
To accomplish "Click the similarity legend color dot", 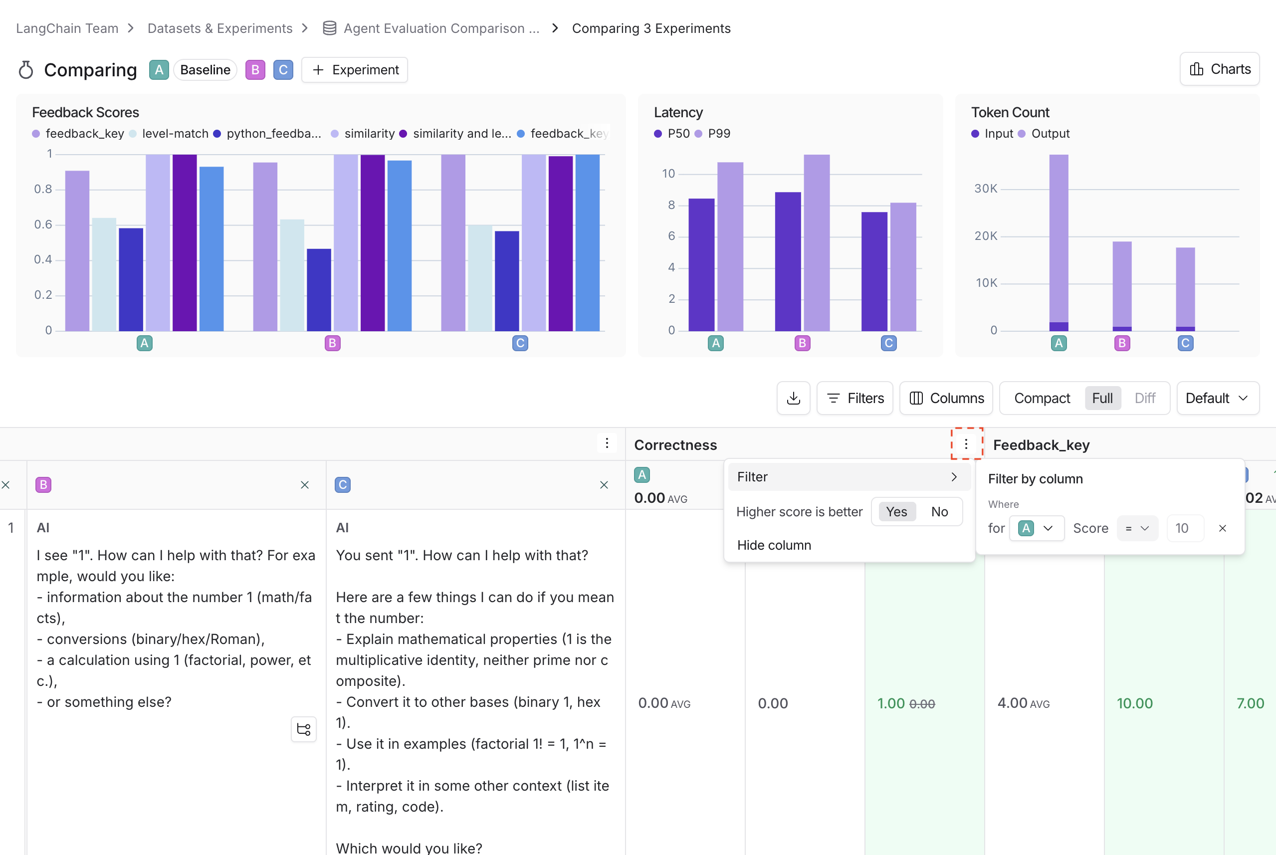I will (335, 134).
